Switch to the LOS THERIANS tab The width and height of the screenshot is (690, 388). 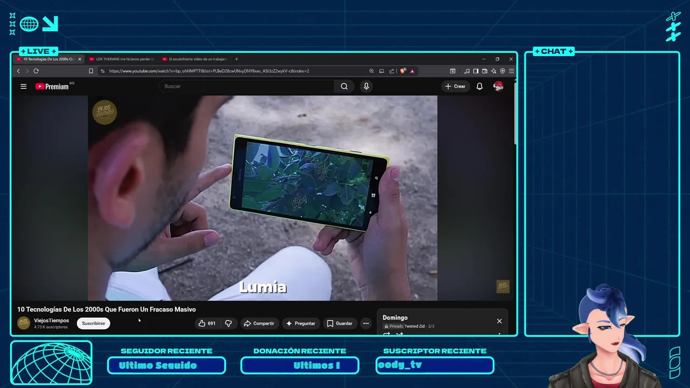pyautogui.click(x=121, y=59)
